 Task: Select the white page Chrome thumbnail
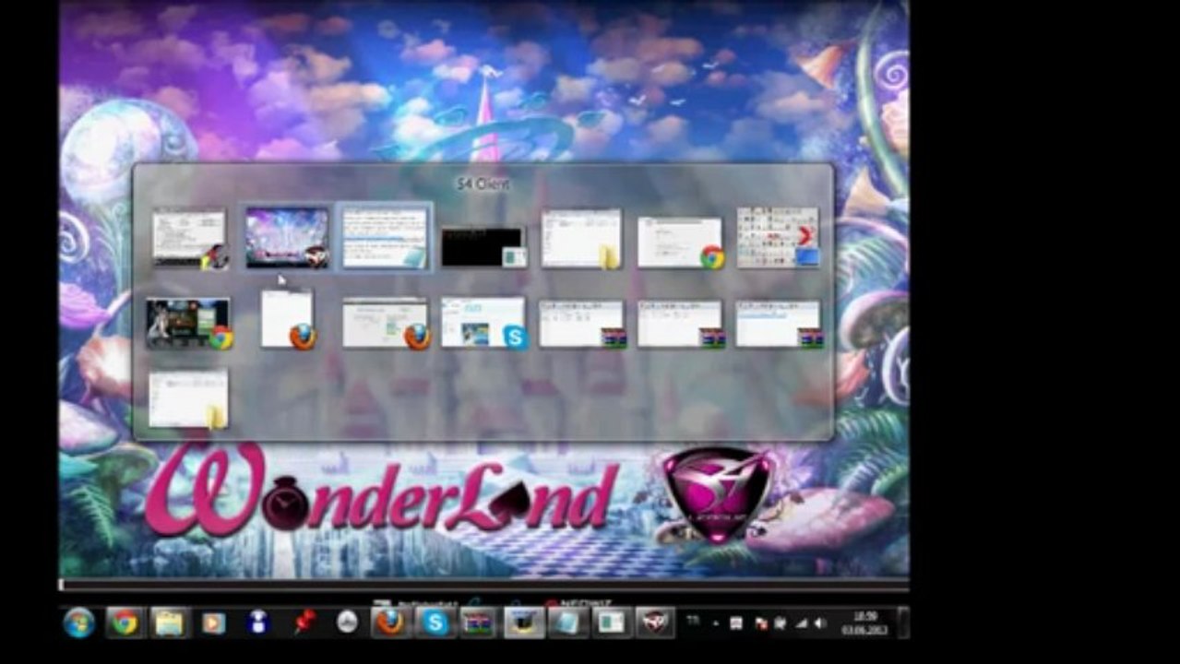point(680,243)
